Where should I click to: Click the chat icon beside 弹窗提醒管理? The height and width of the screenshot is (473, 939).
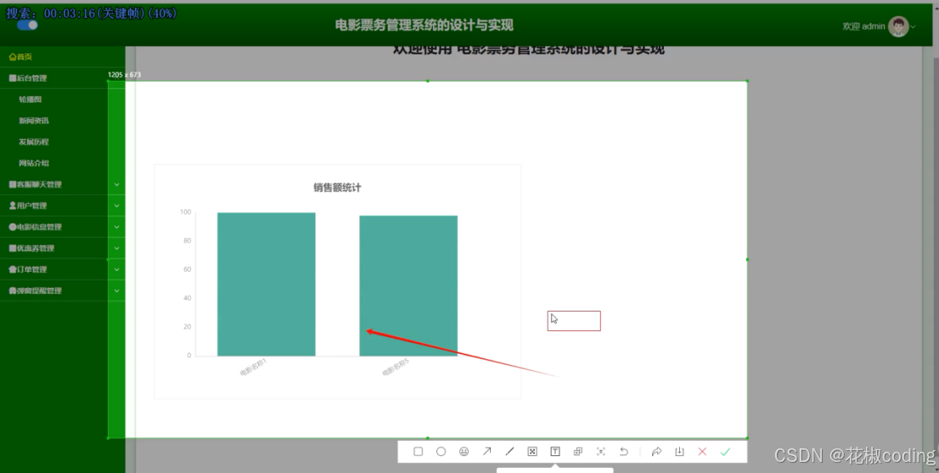tap(13, 290)
